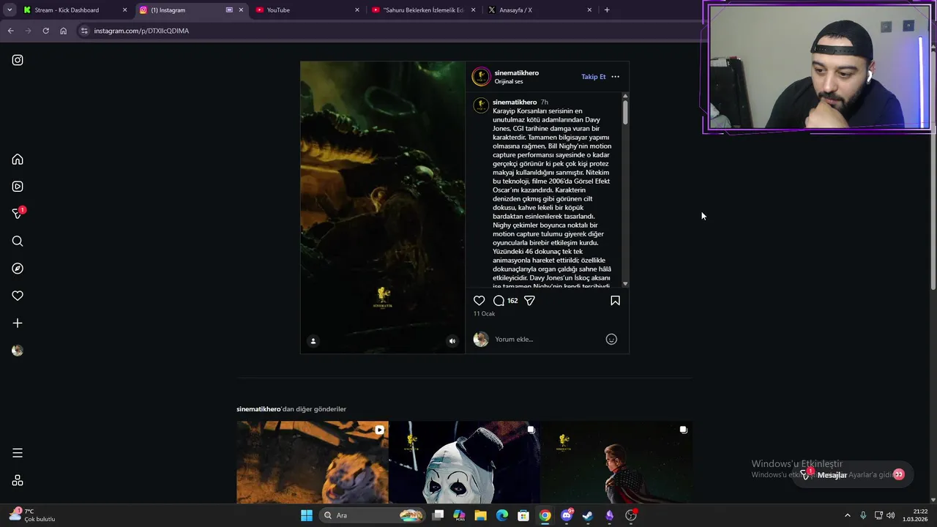937x527 pixels.
Task: Open Instagram Search magnifier in the sidebar
Action: click(18, 242)
